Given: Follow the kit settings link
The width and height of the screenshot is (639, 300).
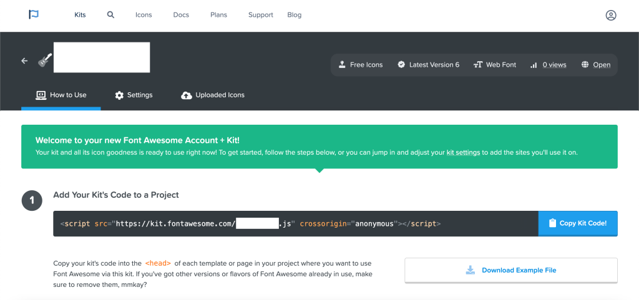Looking at the screenshot, I should tap(463, 153).
